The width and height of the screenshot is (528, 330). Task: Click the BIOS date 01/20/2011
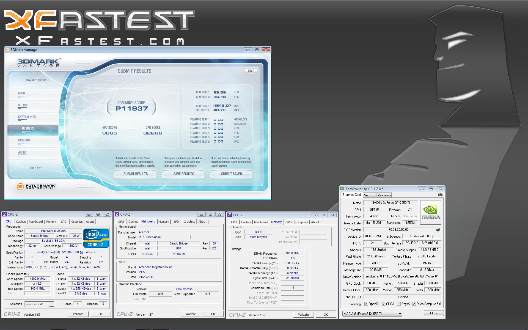(178, 277)
